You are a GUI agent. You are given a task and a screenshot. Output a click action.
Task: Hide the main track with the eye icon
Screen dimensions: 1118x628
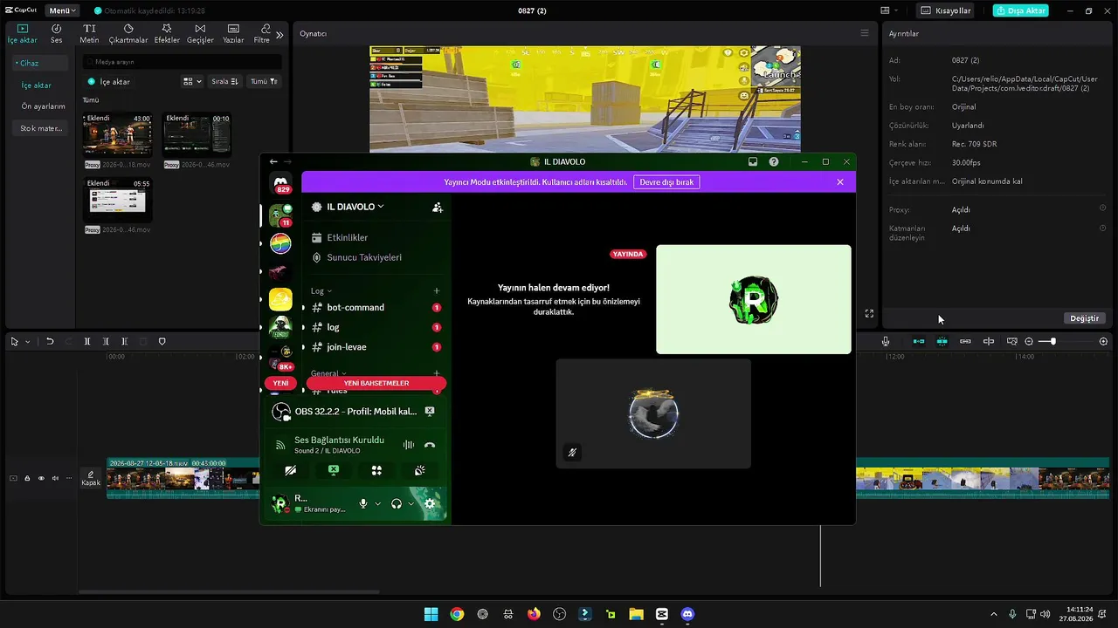click(x=41, y=478)
